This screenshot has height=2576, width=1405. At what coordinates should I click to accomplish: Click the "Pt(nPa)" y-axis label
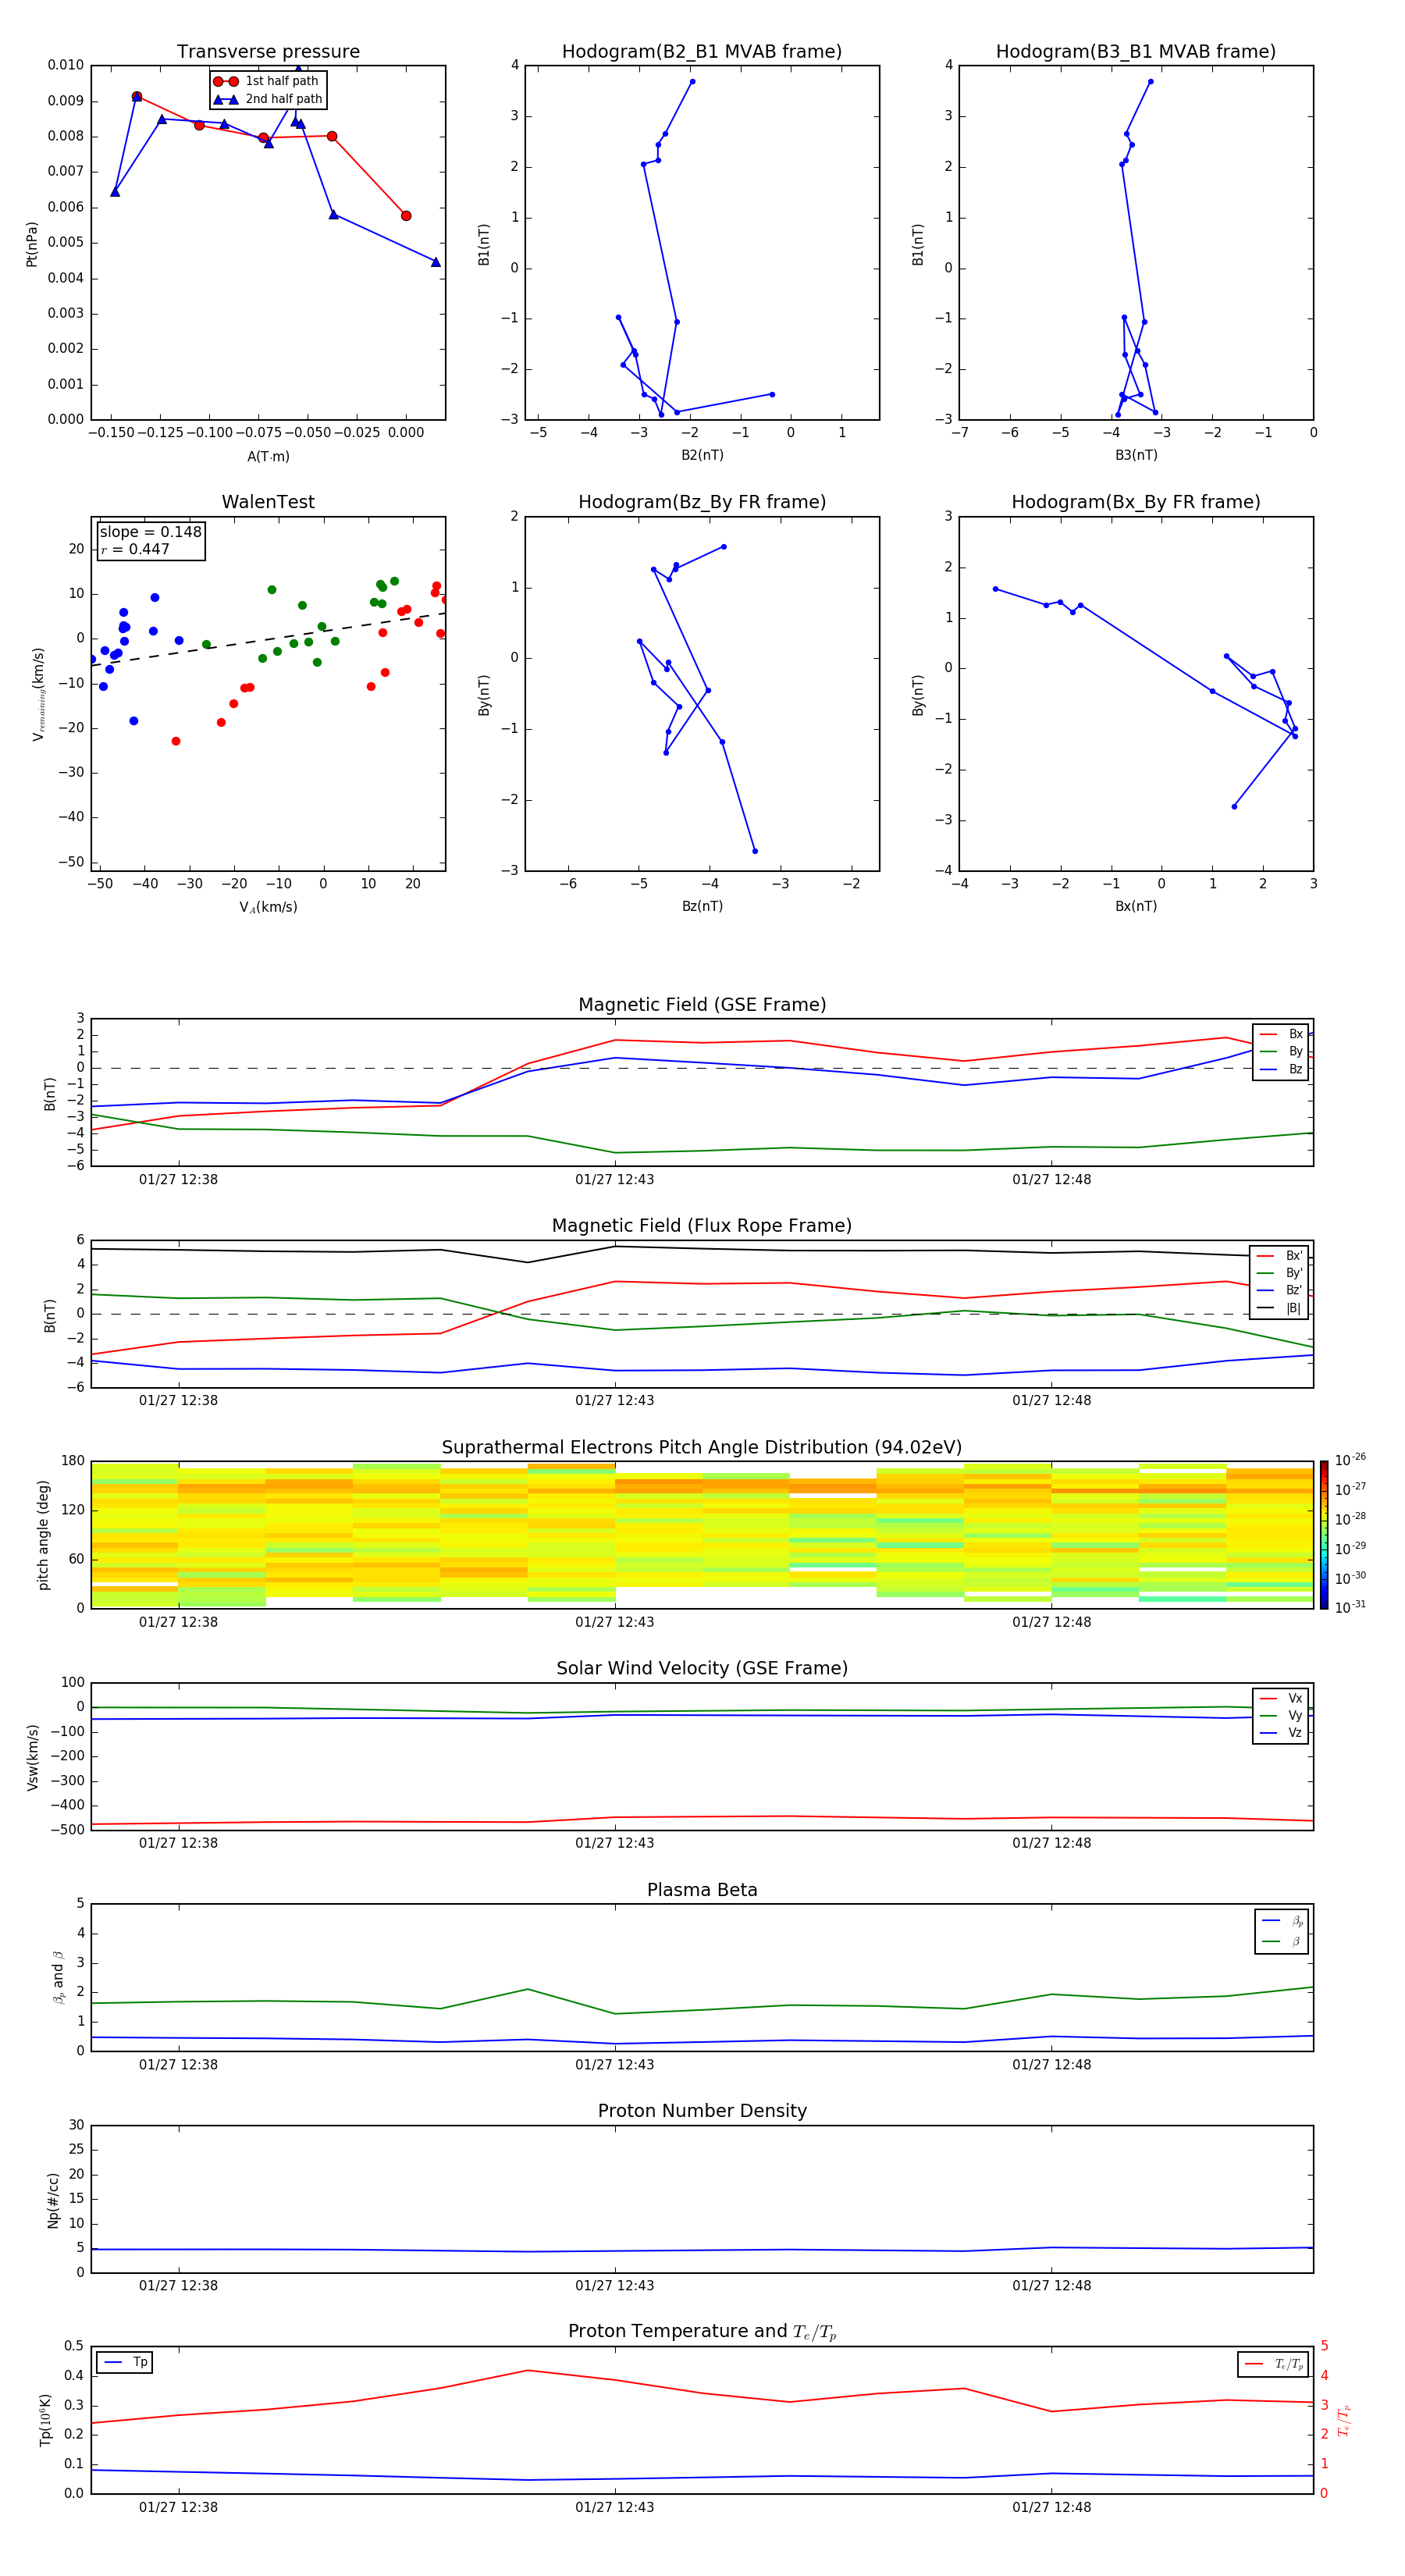pyautogui.click(x=32, y=244)
